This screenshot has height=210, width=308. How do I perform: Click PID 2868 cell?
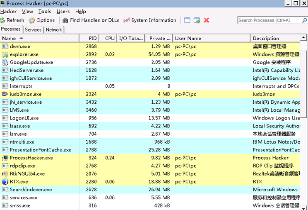[x=91, y=46]
